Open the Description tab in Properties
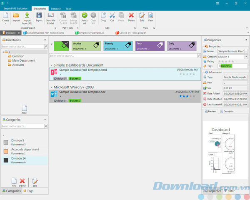Screen dimensions: 250x200 point(227,111)
